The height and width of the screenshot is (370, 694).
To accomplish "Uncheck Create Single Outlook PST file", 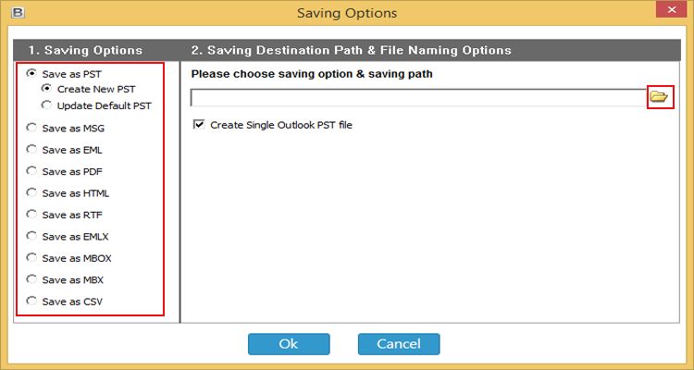I will click(x=199, y=125).
